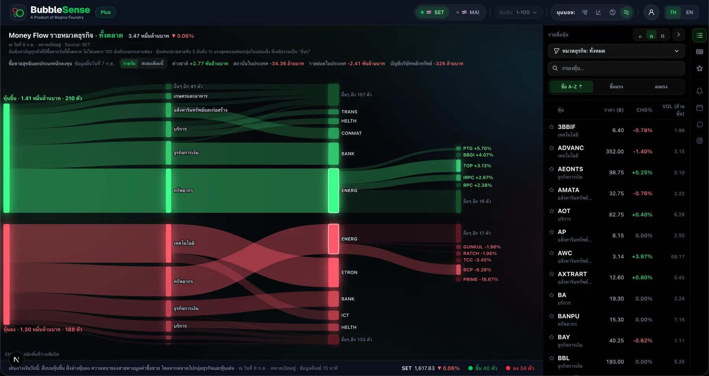Select the bubble view icon in มุมมอง
Viewport: 709px width, 376px height.
[585, 13]
